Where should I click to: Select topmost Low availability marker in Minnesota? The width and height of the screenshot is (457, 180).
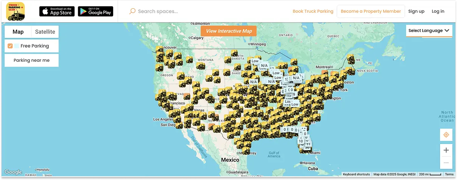click(255, 61)
